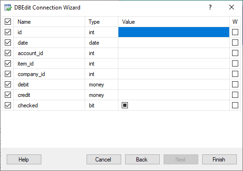Go to previous step with Back button

[x=142, y=160]
